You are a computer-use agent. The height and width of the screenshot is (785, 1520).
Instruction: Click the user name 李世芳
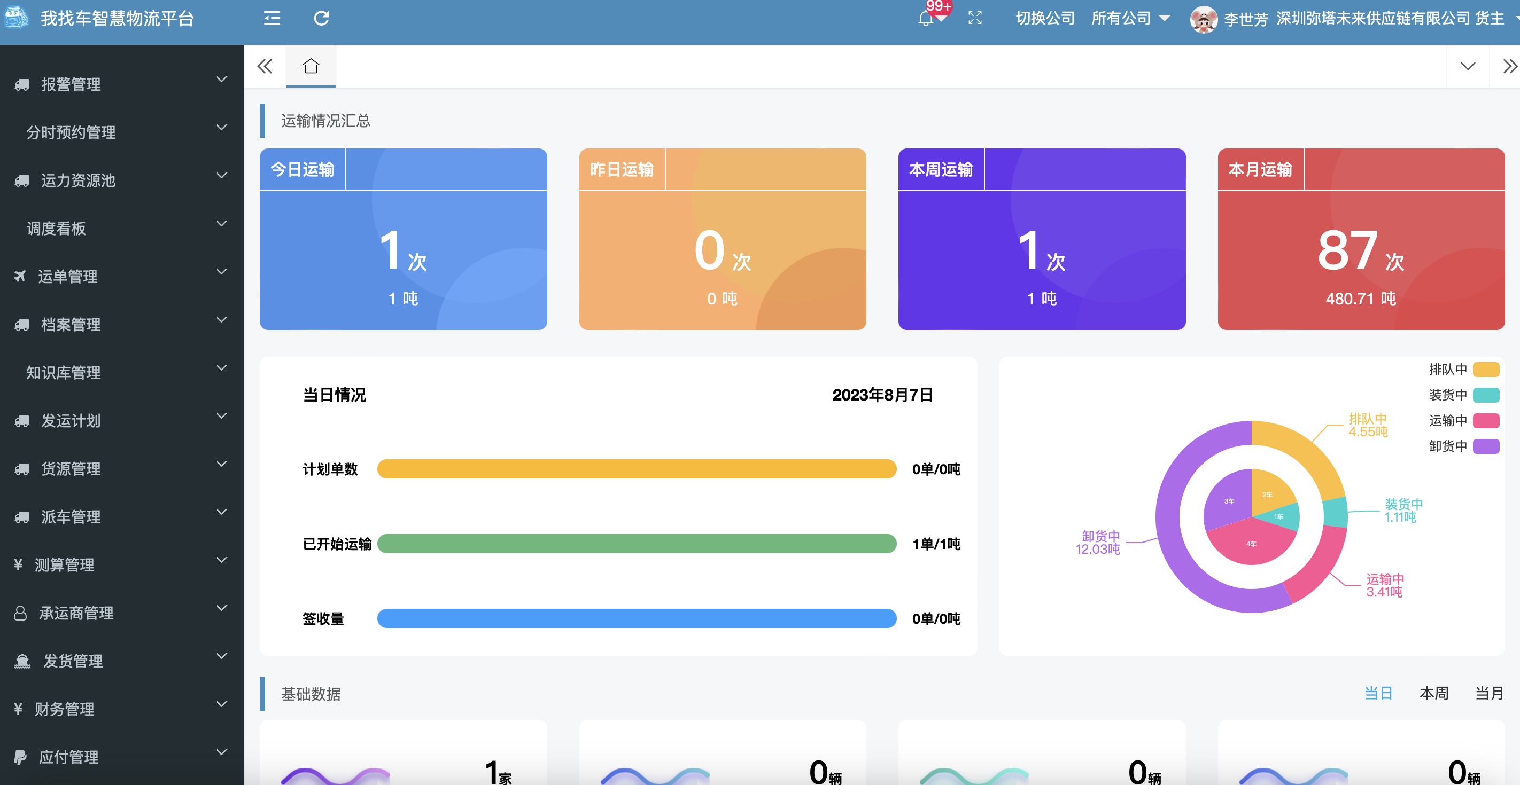click(x=1246, y=19)
